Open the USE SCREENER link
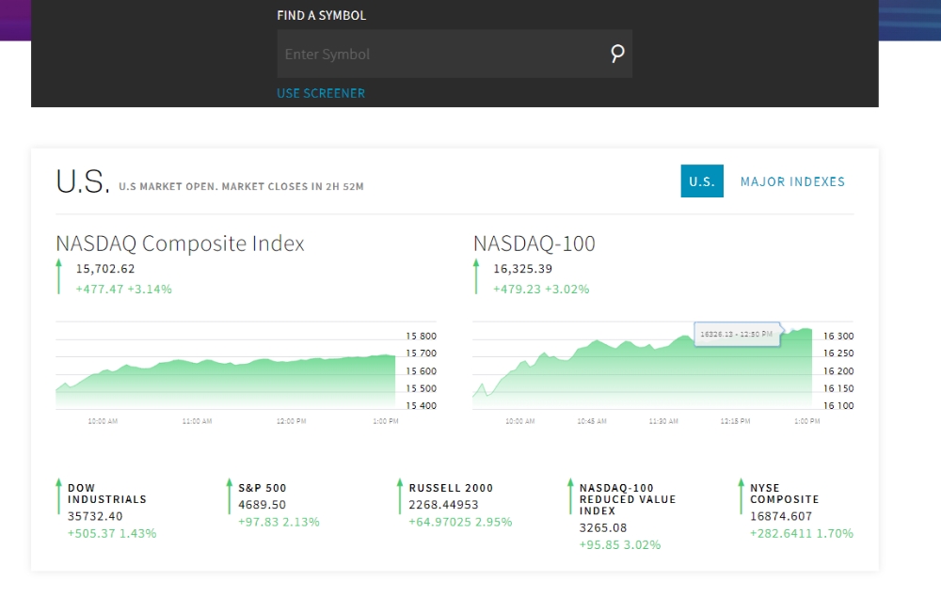The height and width of the screenshot is (612, 941). [x=321, y=93]
